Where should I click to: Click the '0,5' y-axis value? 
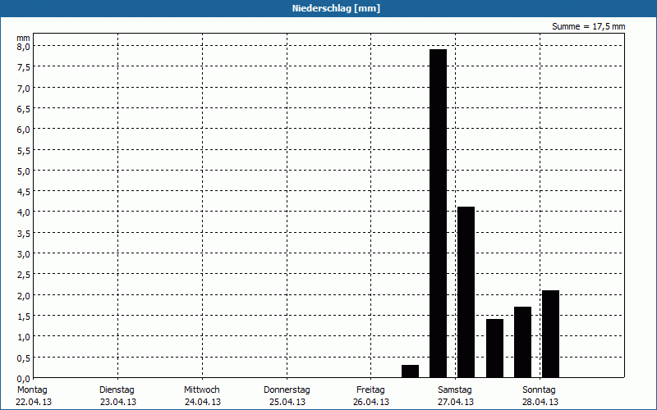click(24, 358)
